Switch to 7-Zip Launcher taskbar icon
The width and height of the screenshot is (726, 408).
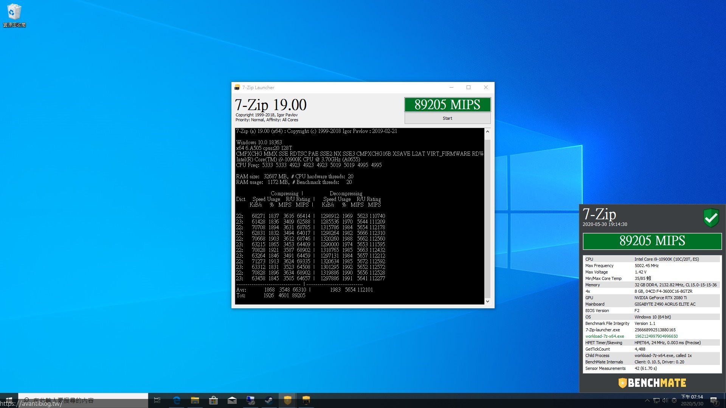[306, 400]
